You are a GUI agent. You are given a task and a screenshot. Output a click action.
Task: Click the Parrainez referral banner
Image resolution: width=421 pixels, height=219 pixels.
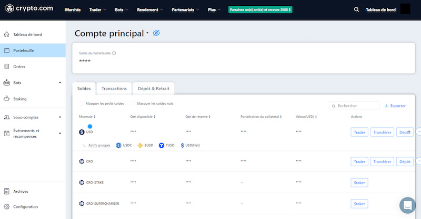click(260, 9)
